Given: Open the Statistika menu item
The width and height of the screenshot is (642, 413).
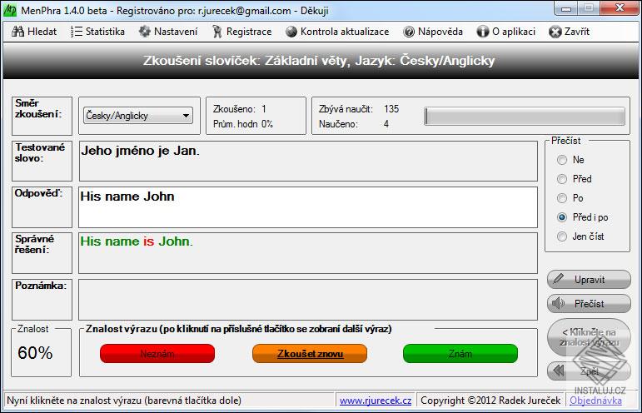Looking at the screenshot, I should 97,32.
